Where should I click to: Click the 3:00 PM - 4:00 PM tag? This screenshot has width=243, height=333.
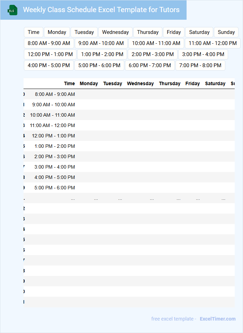click(x=203, y=54)
